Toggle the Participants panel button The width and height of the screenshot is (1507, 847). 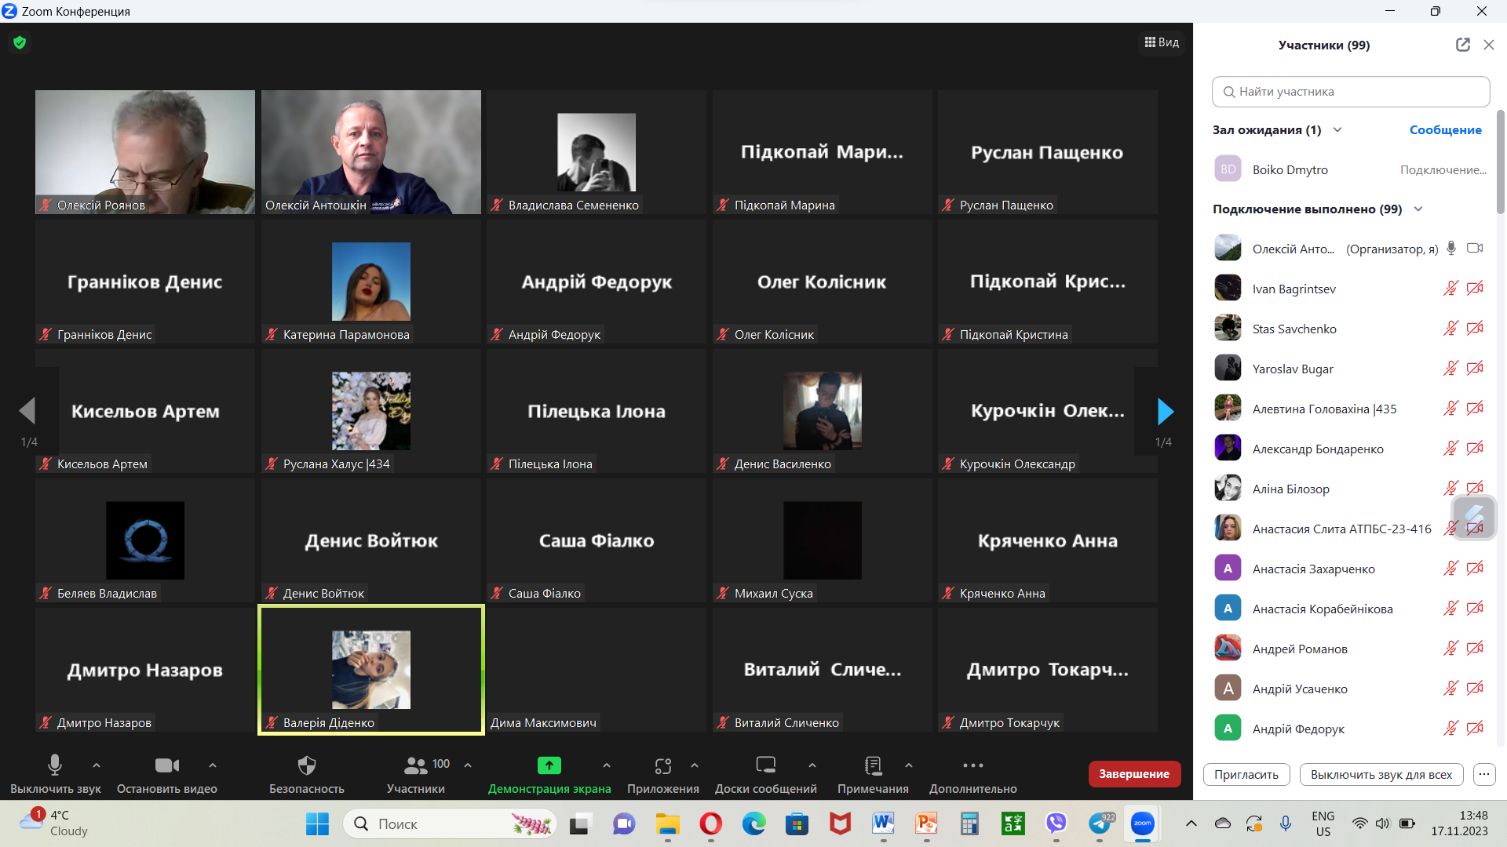pos(416,765)
